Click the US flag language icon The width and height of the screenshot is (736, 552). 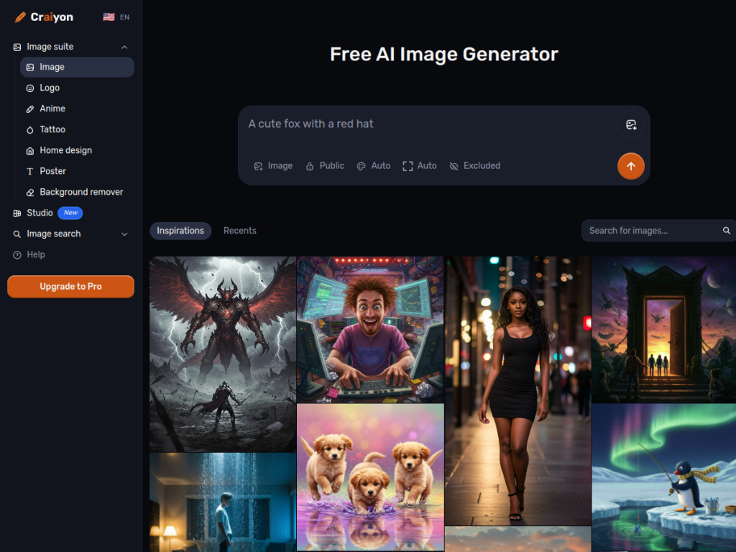109,17
